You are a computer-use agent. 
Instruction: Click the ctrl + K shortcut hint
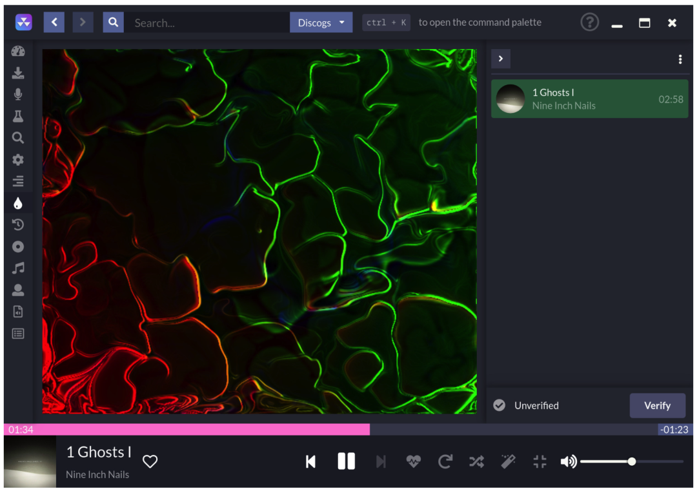(386, 22)
